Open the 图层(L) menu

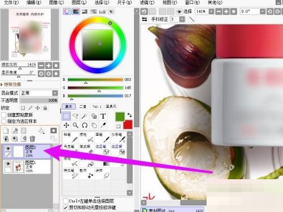79,3
